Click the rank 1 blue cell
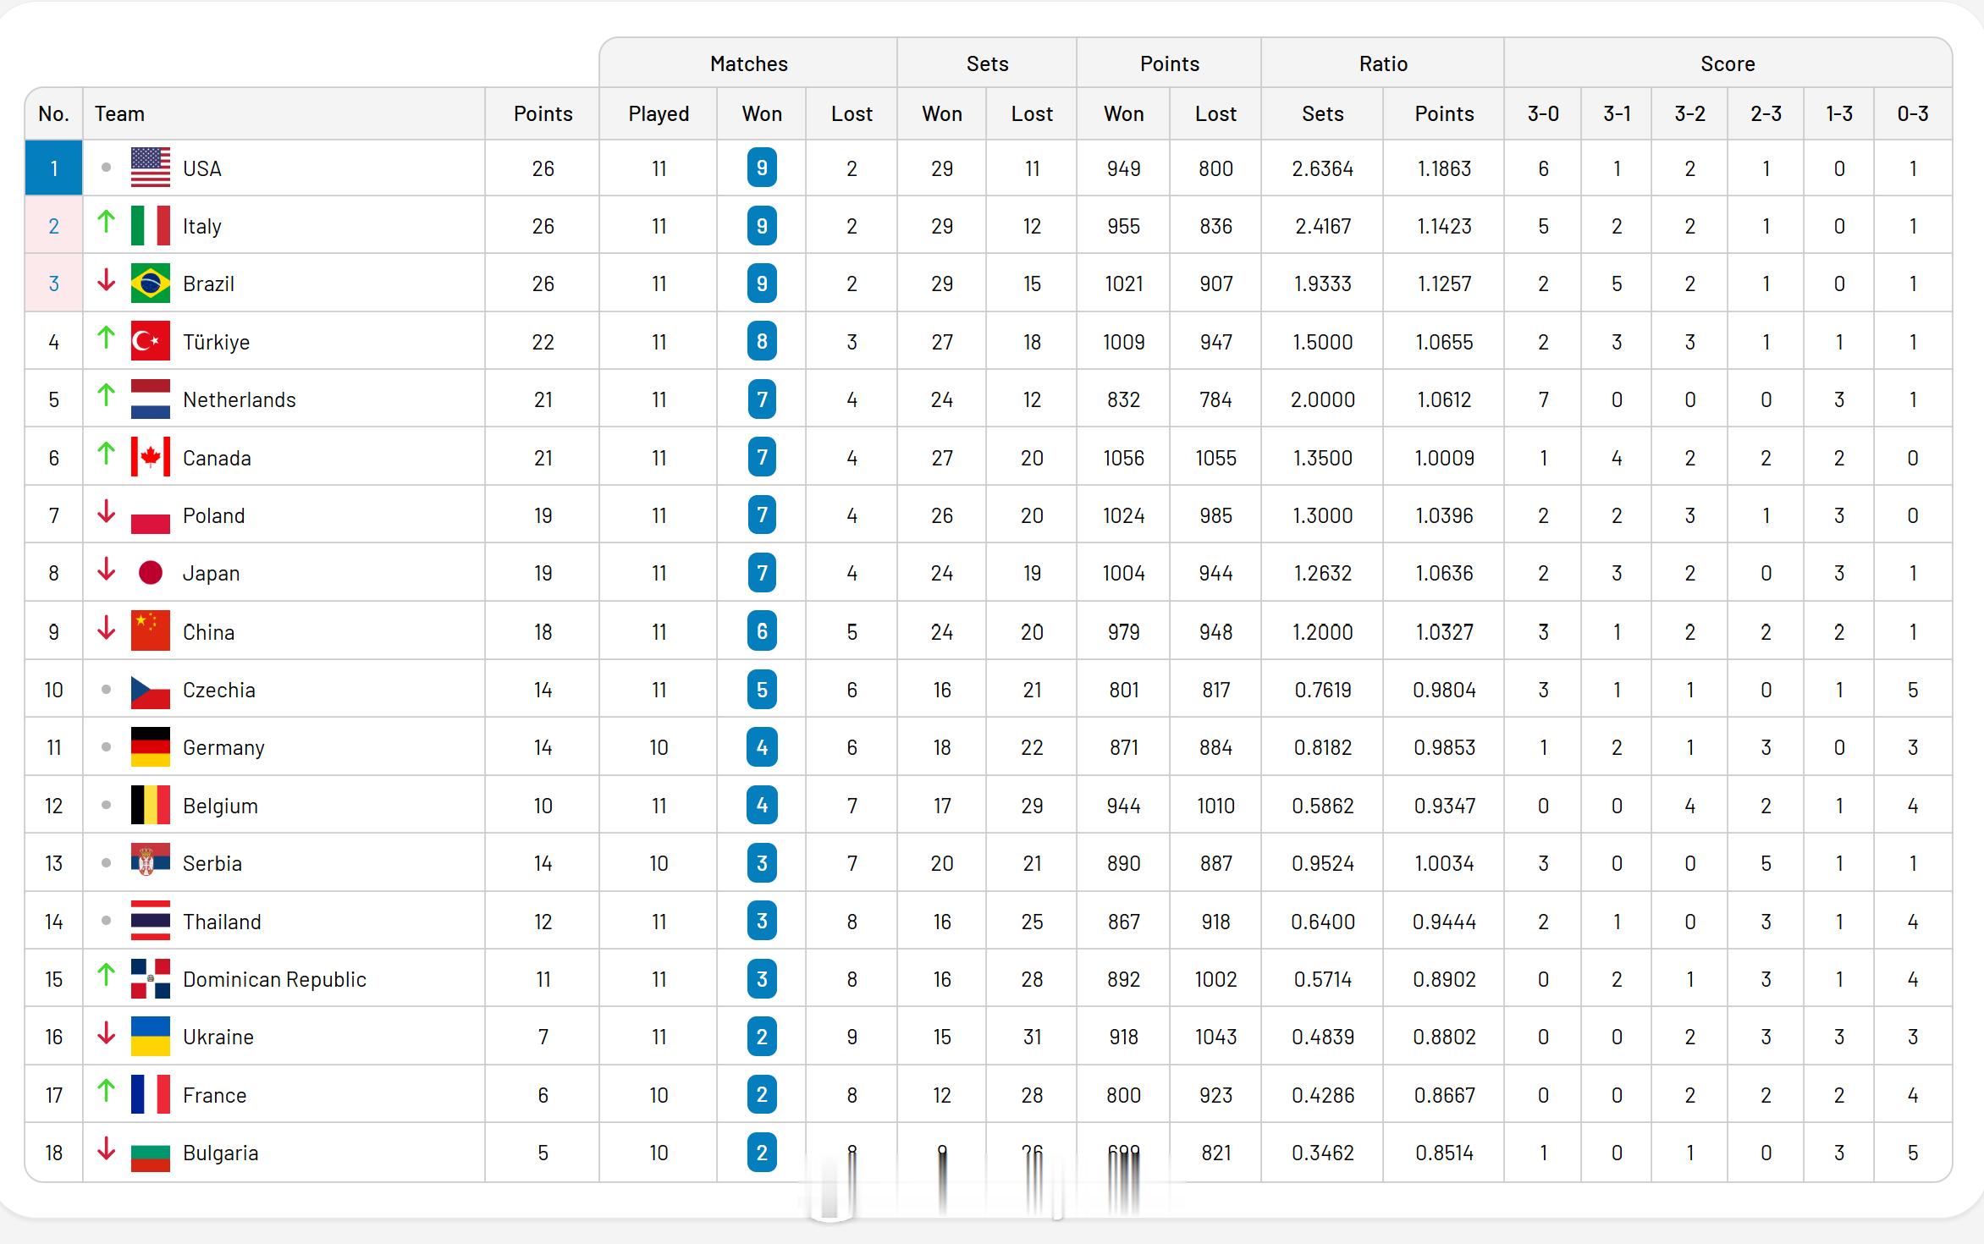 point(54,168)
